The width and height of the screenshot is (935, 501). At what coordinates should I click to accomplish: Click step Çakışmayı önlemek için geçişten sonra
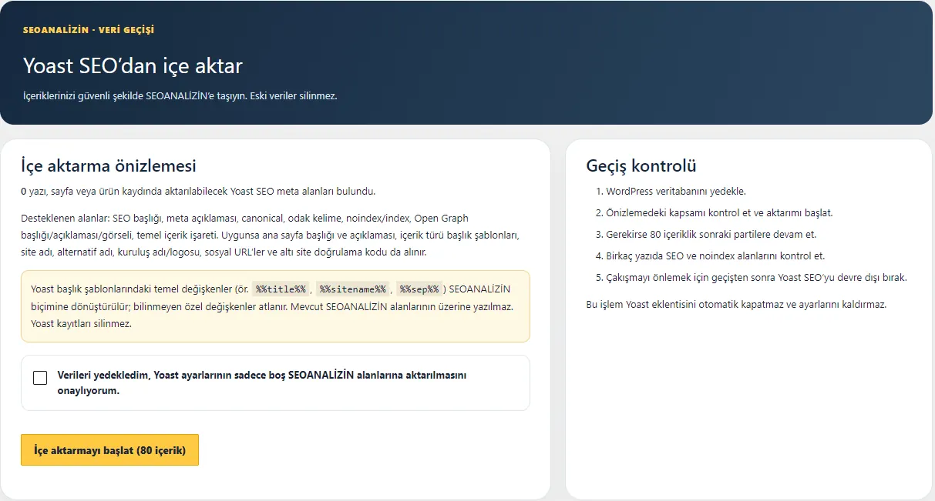coord(756,278)
